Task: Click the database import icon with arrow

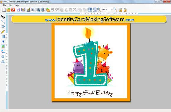Action: click(38, 10)
